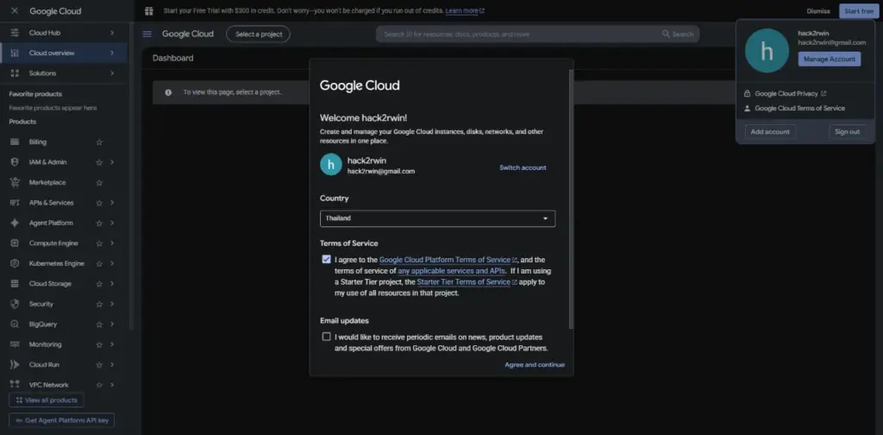Click the IAM & Admin shield icon

click(15, 162)
